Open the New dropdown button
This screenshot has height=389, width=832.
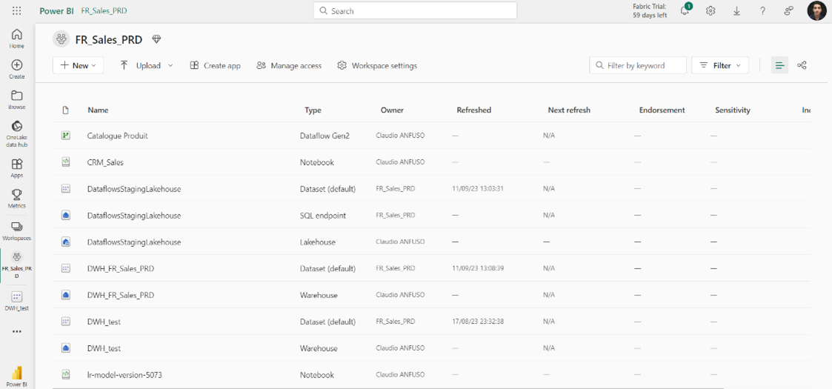coord(78,65)
